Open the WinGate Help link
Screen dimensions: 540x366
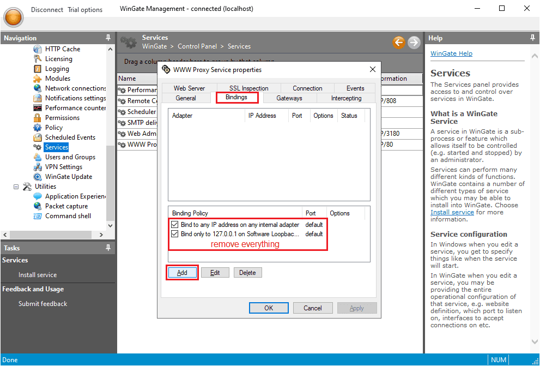pos(451,53)
